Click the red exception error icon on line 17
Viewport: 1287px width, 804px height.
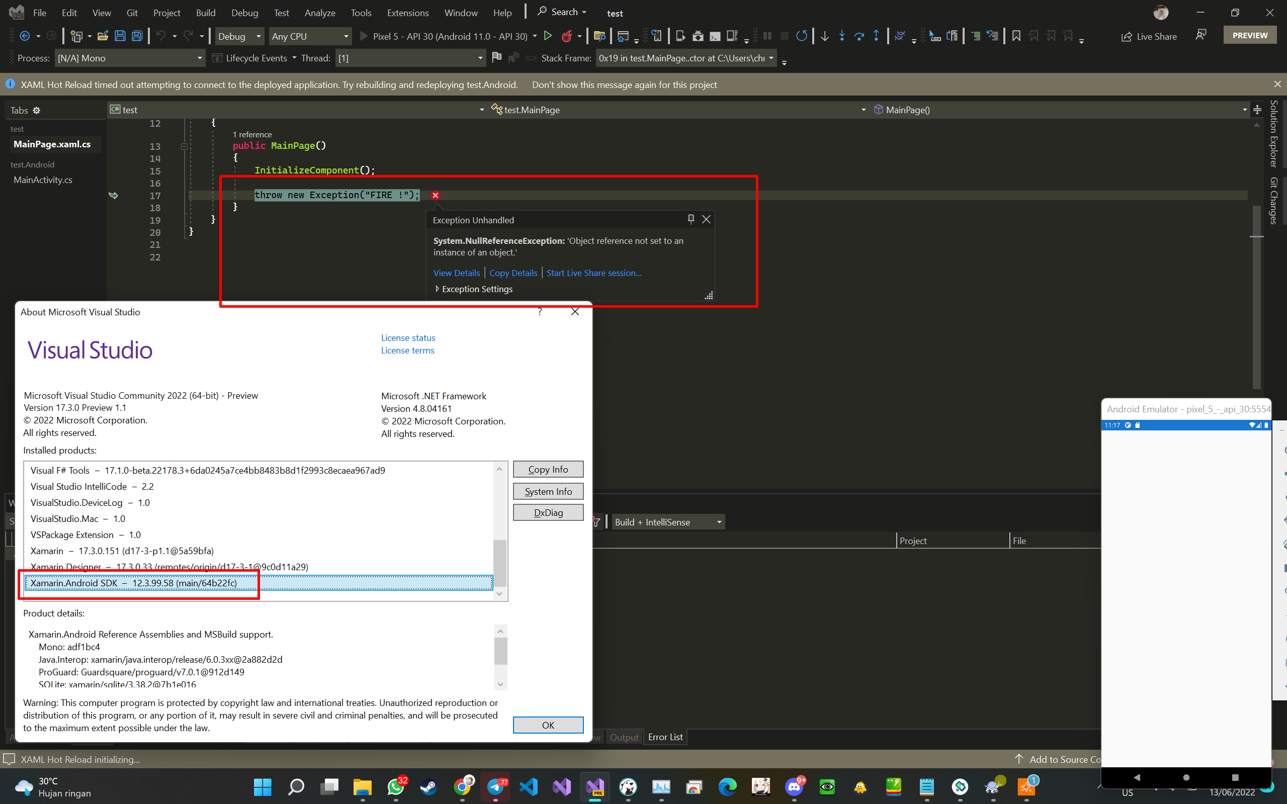pyautogui.click(x=436, y=195)
